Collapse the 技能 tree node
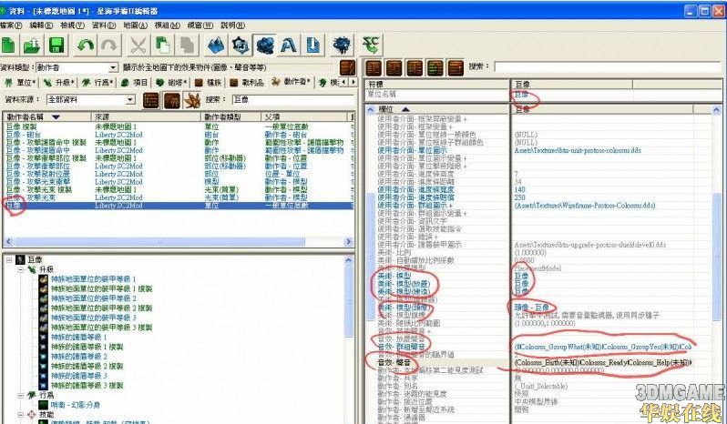This screenshot has height=424, width=727. pos(21,414)
